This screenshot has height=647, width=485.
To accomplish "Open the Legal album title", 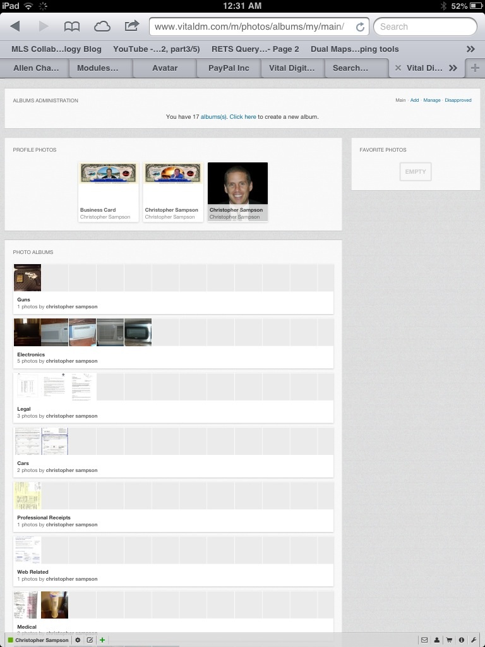I will [x=24, y=409].
